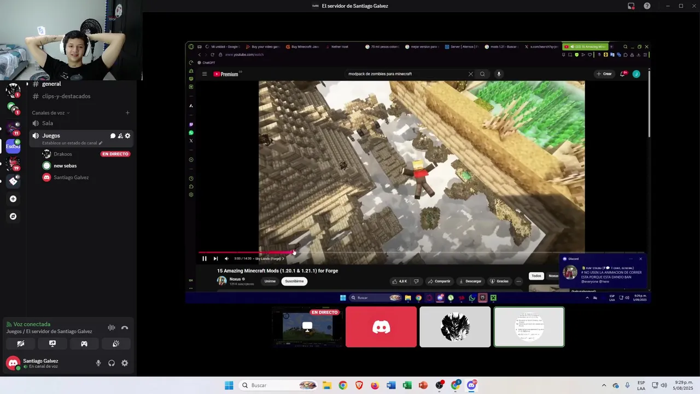The height and width of the screenshot is (394, 700).
Task: Switch to the Server Aternos browser tab
Action: click(461, 47)
